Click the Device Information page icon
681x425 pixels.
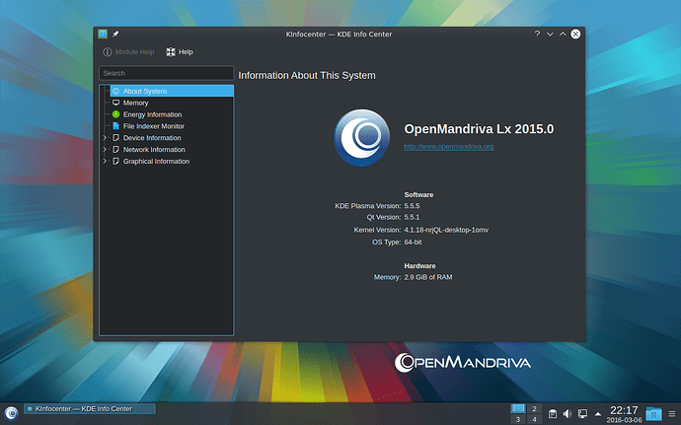click(x=115, y=138)
